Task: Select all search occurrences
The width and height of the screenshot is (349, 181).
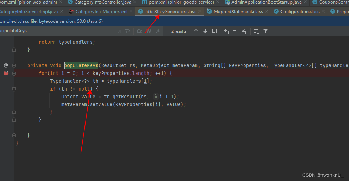Action: (245, 31)
